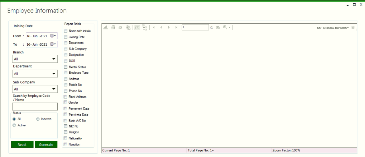The width and height of the screenshot is (365, 157).
Task: Refresh the Crystal report
Action: [x=120, y=27]
